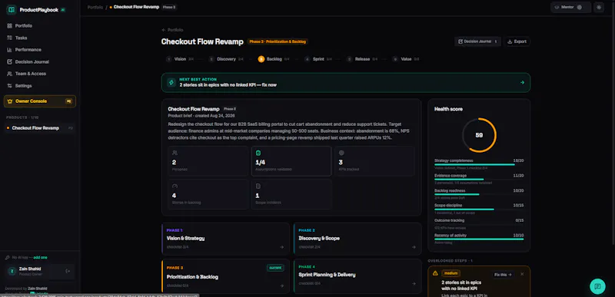Click the medium severity badge
This screenshot has height=297, width=615.
(451, 273)
